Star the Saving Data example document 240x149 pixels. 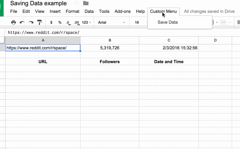click(77, 3)
